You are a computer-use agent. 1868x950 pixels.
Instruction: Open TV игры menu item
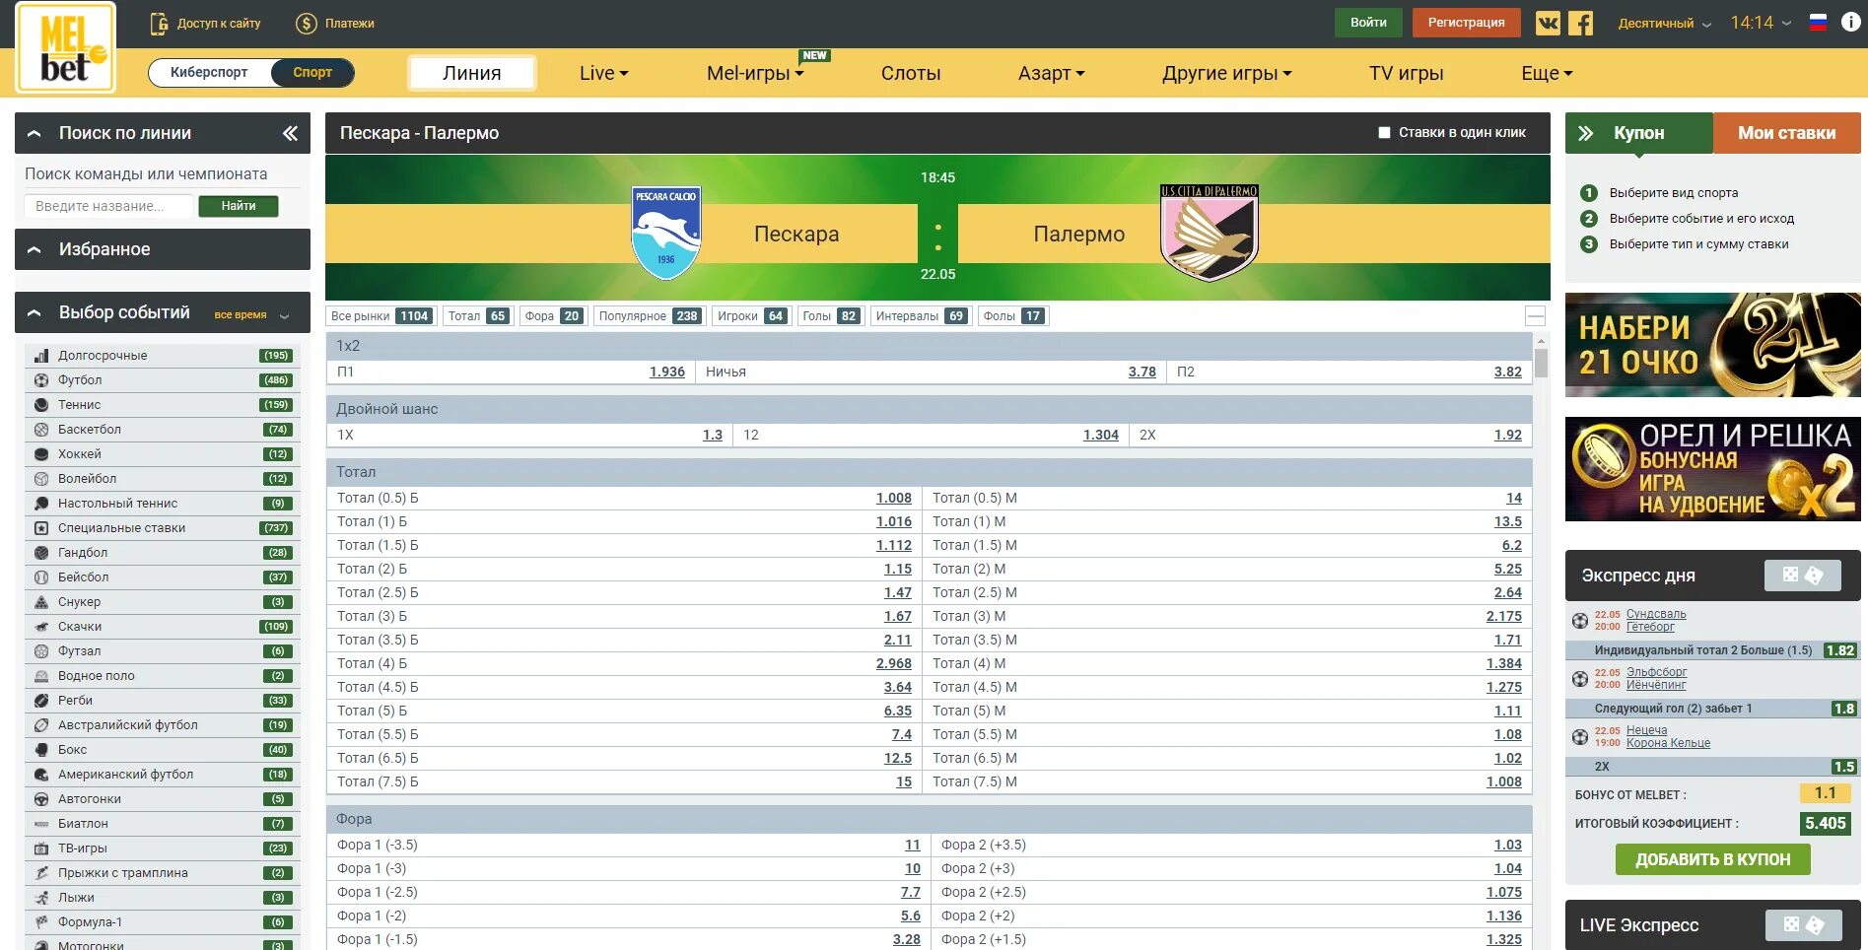click(x=1406, y=73)
